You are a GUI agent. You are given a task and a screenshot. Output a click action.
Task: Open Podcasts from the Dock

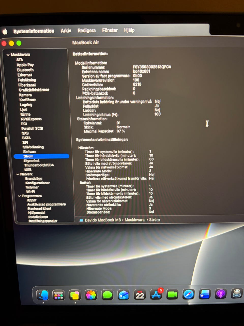tap(221, 294)
